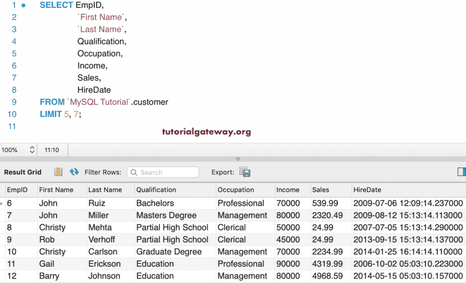Click the Sales cell showing 4968.59
The width and height of the screenshot is (466, 283).
[328, 276]
